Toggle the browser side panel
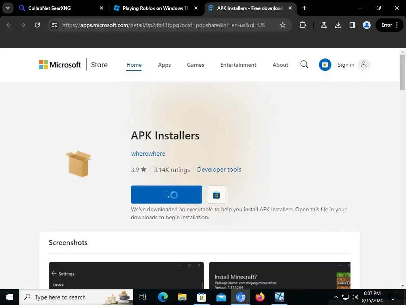The image size is (406, 305). tap(352, 25)
